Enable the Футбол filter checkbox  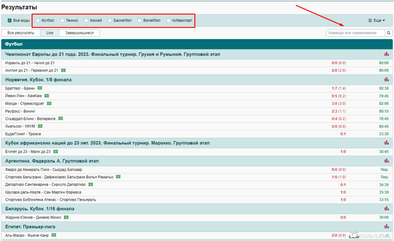tap(38, 20)
